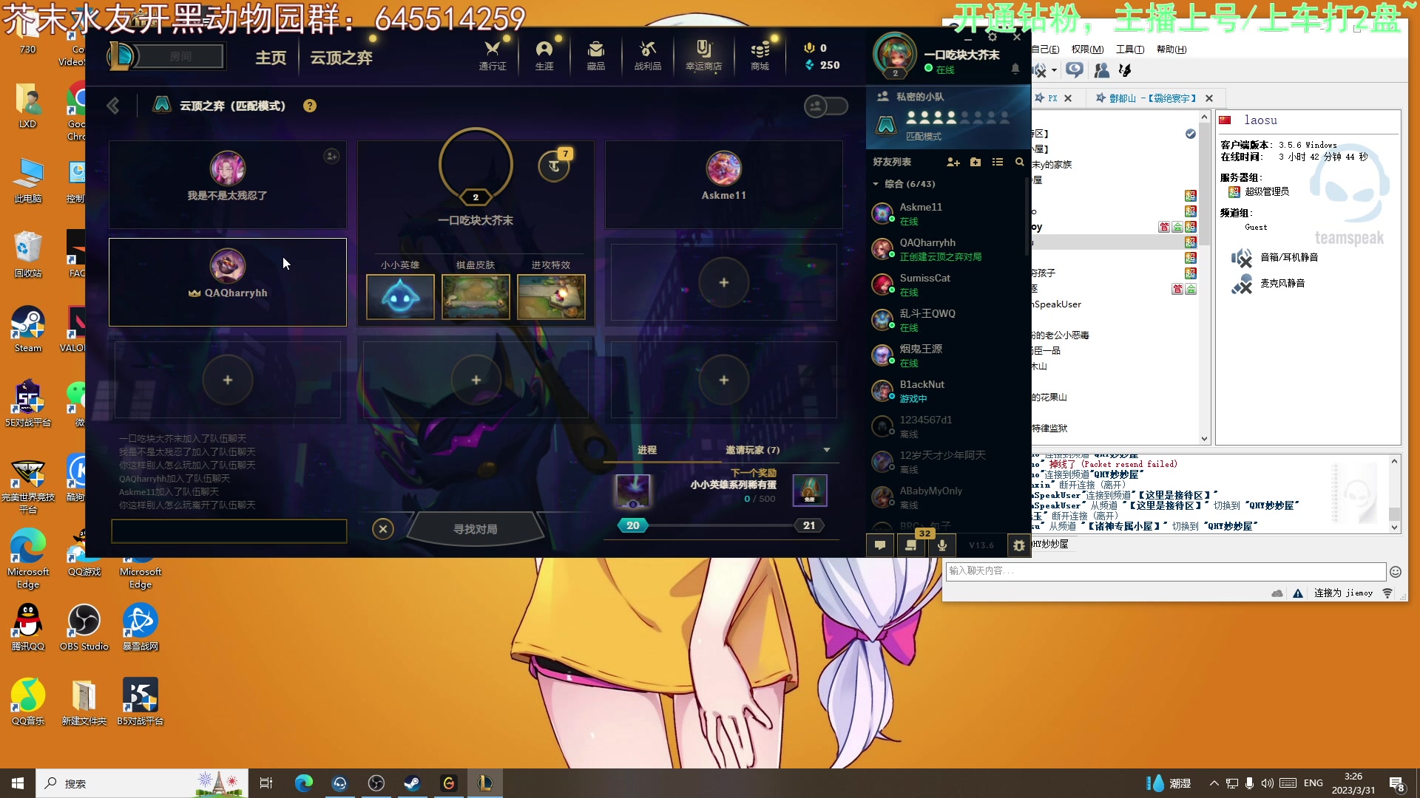Collapse the 综合 (6/43) friends group

876,184
